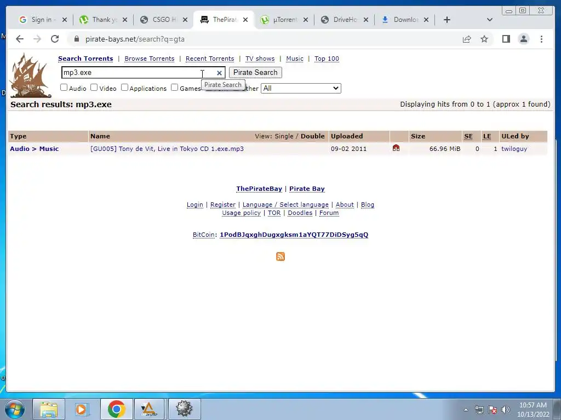Open the TOR link
561x420 pixels.
pos(274,213)
